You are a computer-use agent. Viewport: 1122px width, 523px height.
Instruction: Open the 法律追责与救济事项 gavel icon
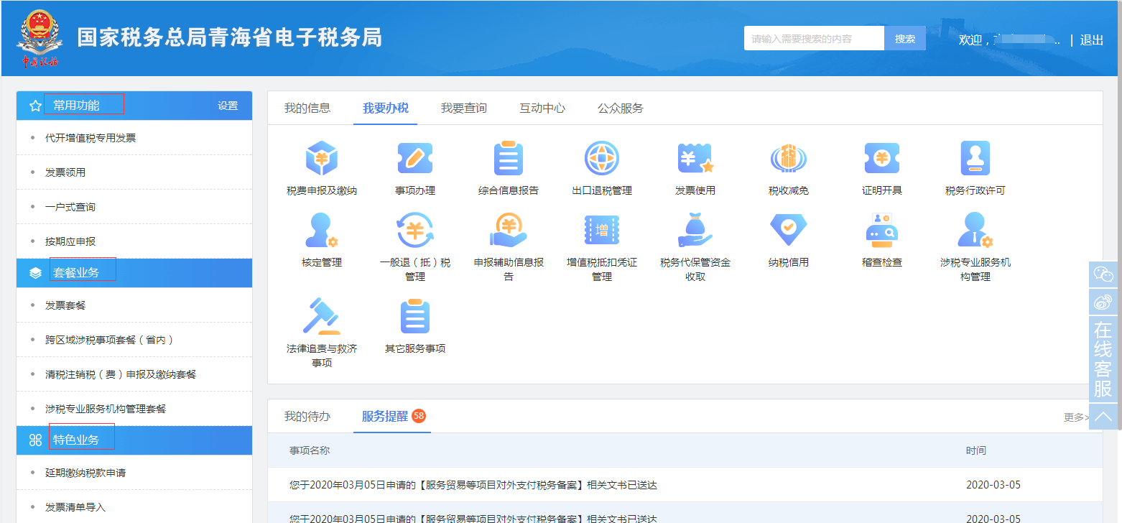pyautogui.click(x=321, y=317)
